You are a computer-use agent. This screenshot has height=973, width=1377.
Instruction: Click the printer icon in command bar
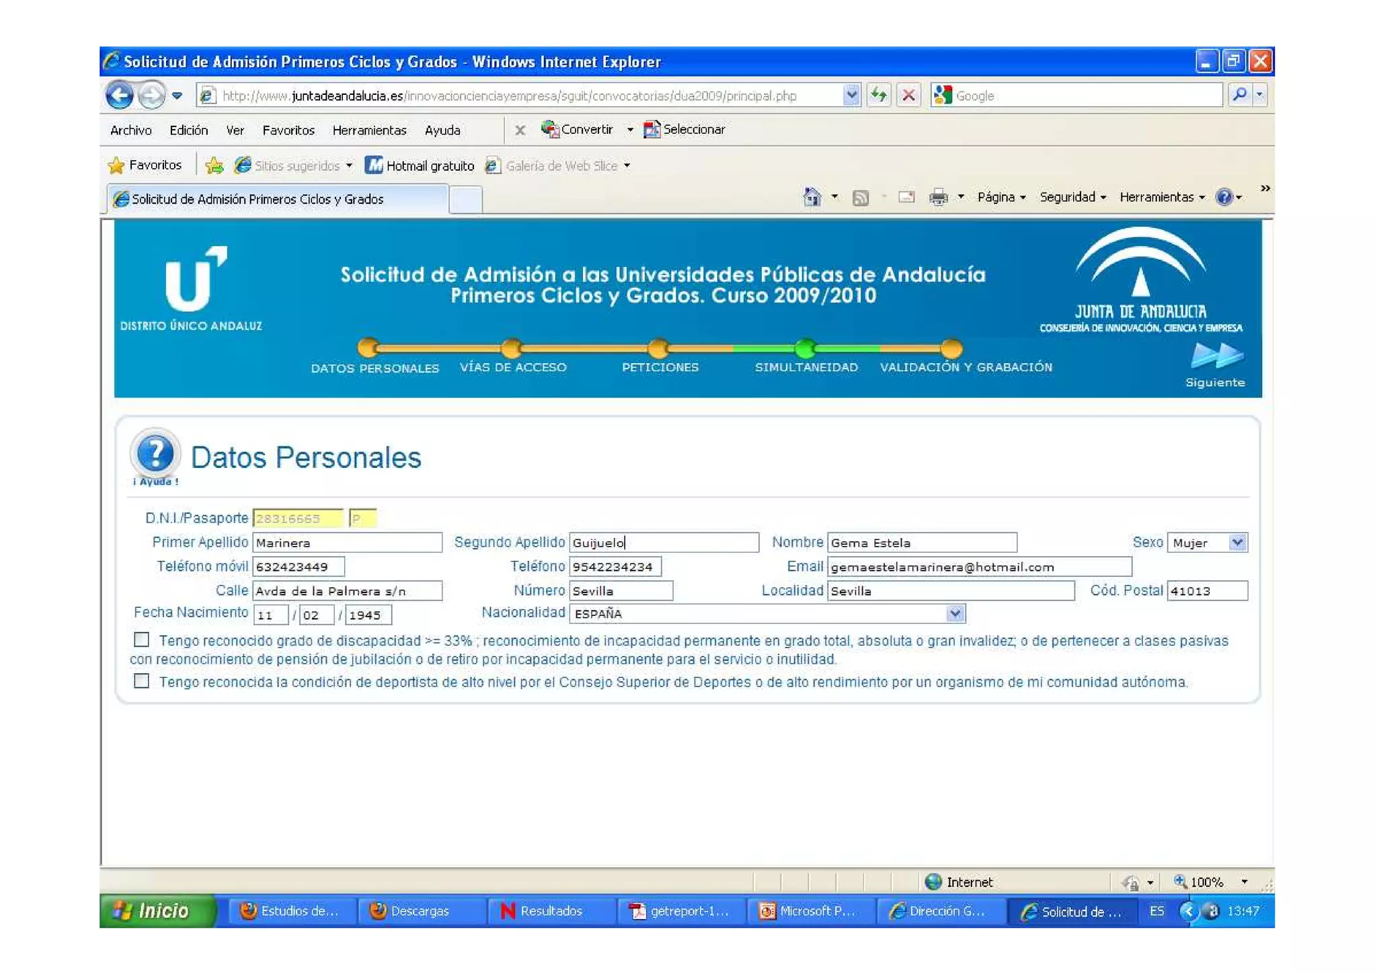coord(938,197)
